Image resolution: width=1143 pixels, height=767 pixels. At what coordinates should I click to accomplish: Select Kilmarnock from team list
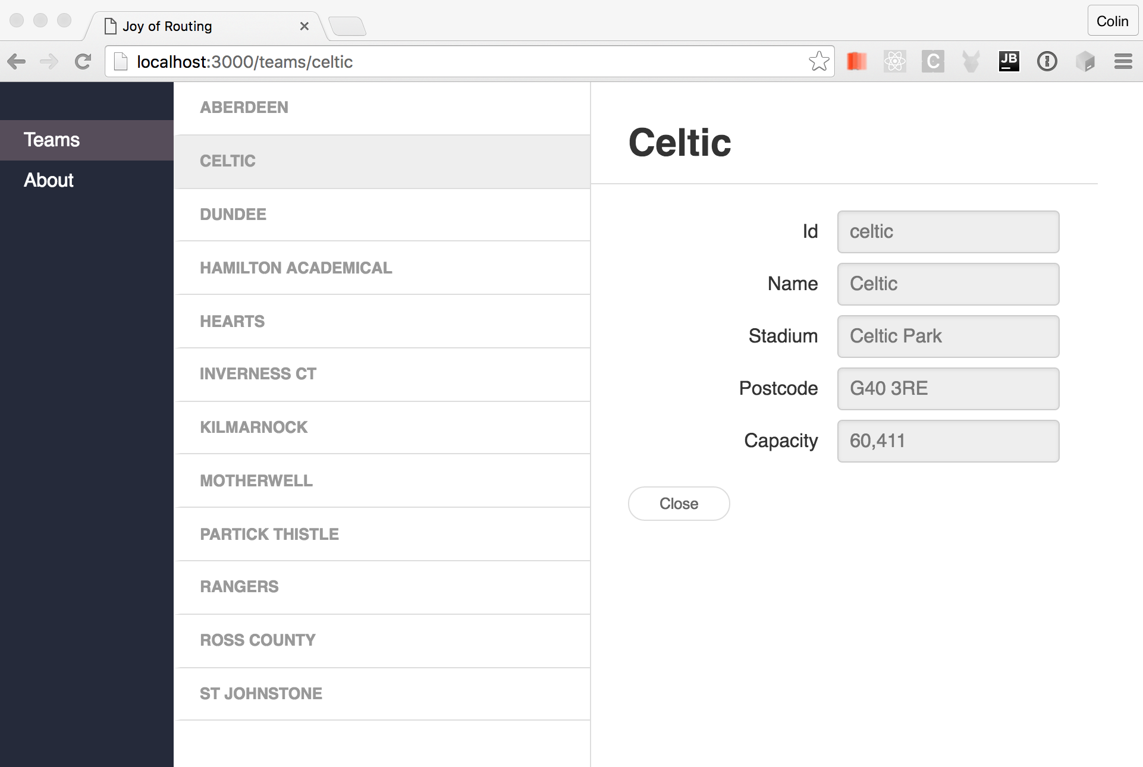(382, 428)
